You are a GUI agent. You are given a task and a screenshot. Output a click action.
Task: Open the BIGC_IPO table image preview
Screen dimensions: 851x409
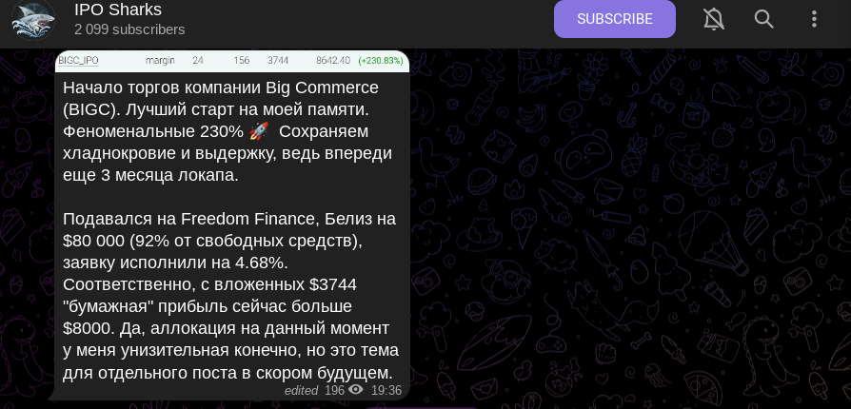pos(231,61)
